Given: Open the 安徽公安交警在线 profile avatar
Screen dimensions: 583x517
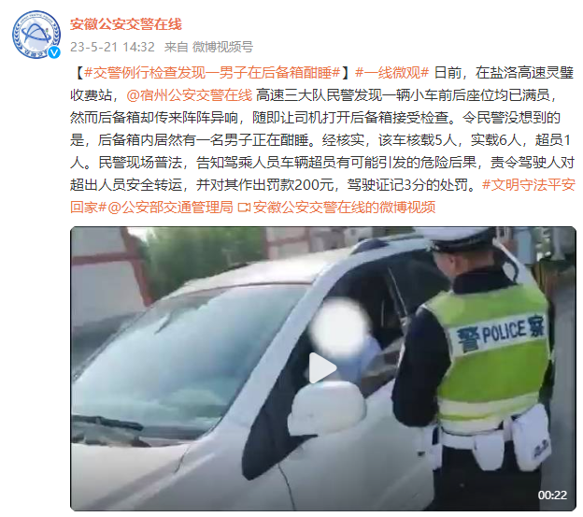Looking at the screenshot, I should pyautogui.click(x=36, y=35).
